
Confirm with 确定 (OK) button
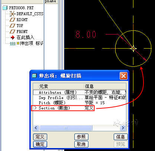(x=40, y=144)
